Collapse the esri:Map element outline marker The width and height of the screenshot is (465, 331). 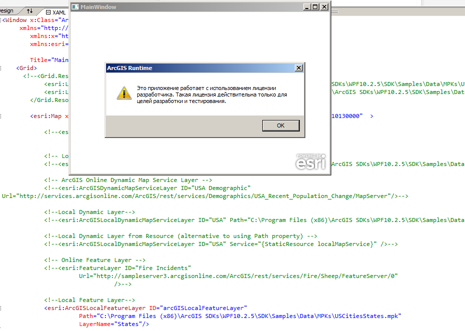[1, 116]
